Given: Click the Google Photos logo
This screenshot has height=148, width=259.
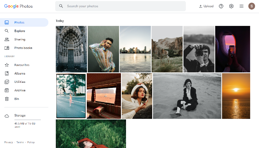Looking at the screenshot, I should point(18,6).
